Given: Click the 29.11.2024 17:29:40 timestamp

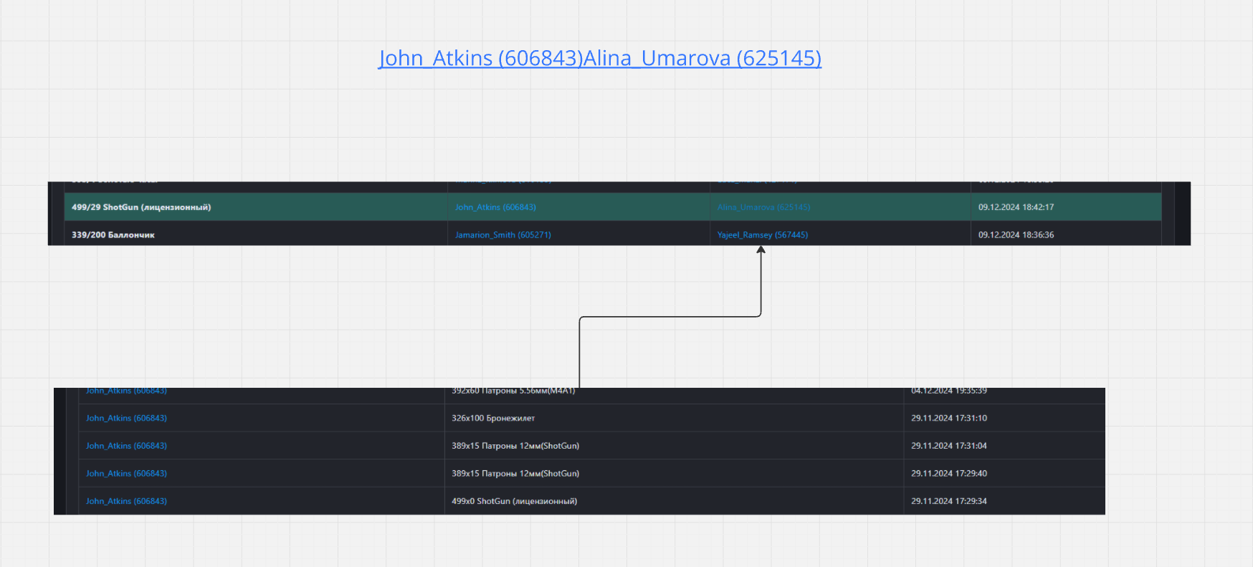Looking at the screenshot, I should point(948,474).
